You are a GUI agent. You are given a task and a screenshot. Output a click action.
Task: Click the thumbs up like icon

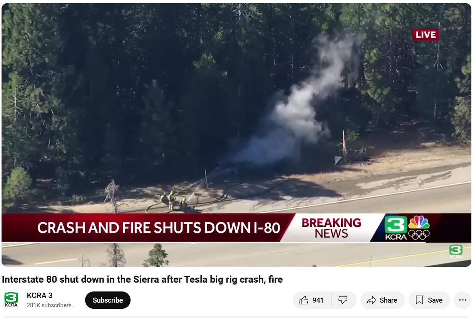pos(304,300)
